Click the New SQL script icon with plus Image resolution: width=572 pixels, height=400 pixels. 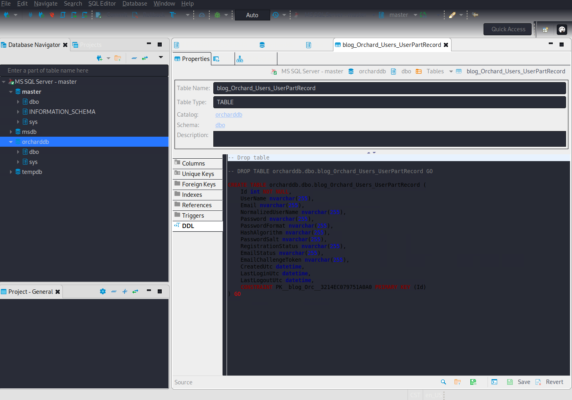(84, 15)
